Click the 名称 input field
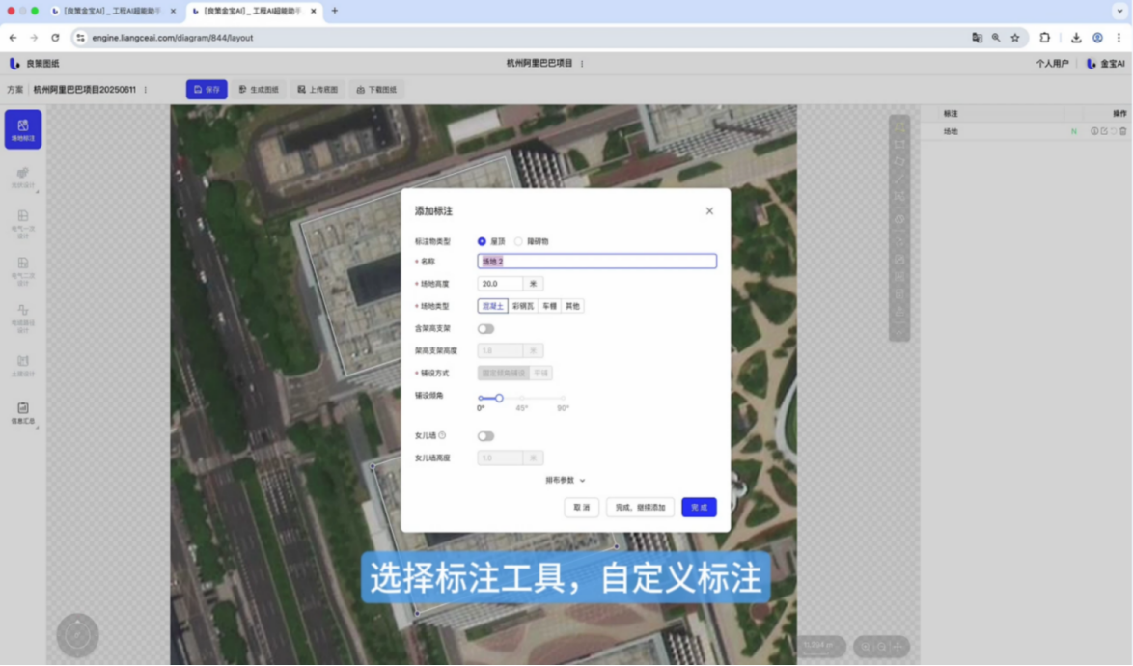Image resolution: width=1133 pixels, height=666 pixels. coord(596,262)
